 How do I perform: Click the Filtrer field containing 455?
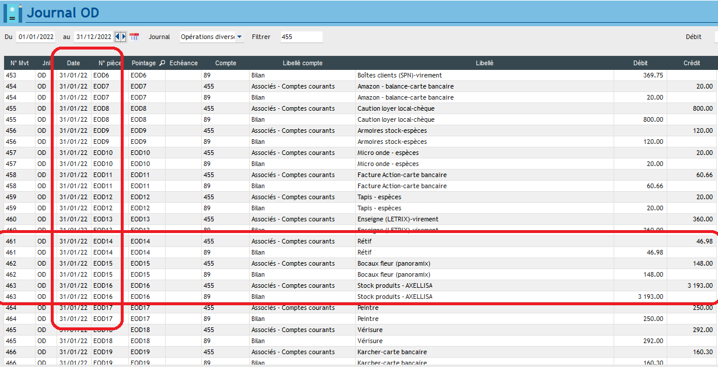tap(301, 37)
